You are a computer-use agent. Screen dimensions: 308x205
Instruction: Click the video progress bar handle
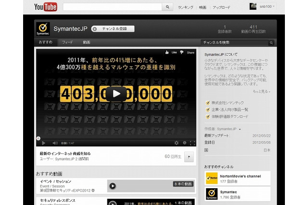tap(38, 139)
